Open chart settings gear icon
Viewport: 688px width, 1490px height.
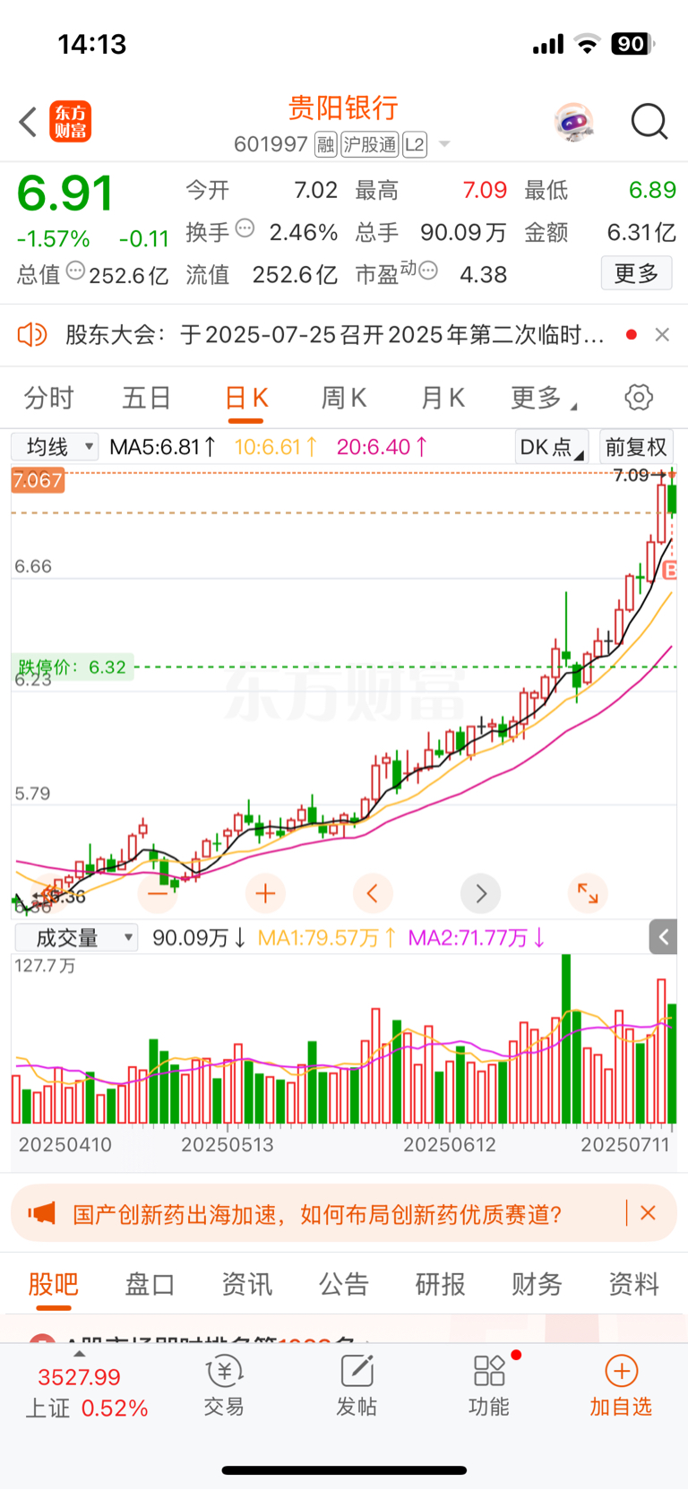click(x=639, y=398)
